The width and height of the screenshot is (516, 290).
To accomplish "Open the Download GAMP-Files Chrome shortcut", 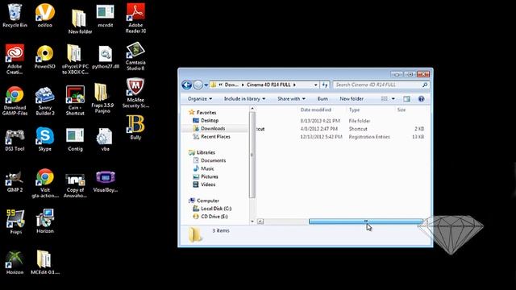I will click(15, 101).
